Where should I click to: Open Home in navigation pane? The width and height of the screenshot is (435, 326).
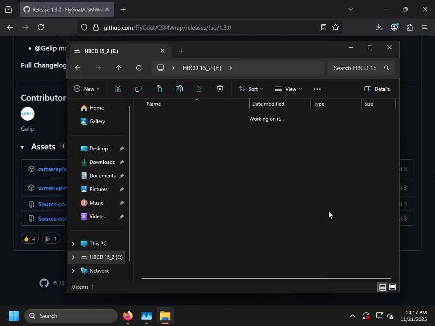tap(96, 108)
